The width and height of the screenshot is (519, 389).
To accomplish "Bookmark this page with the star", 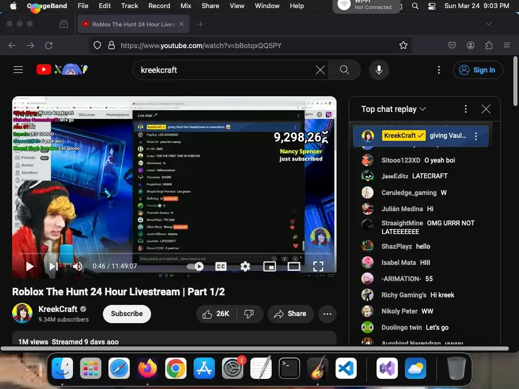I will tap(403, 45).
